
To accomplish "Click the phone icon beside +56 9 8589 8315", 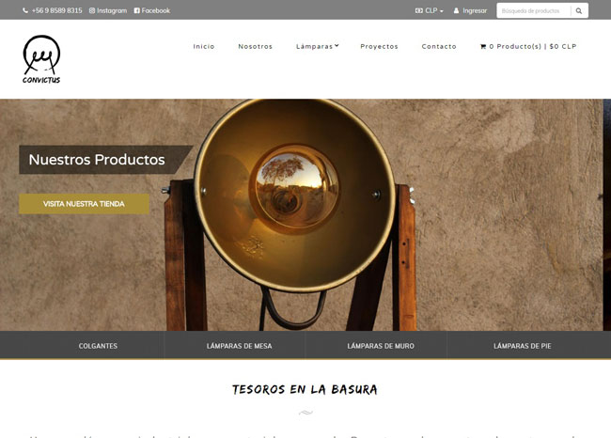I will click(x=25, y=11).
